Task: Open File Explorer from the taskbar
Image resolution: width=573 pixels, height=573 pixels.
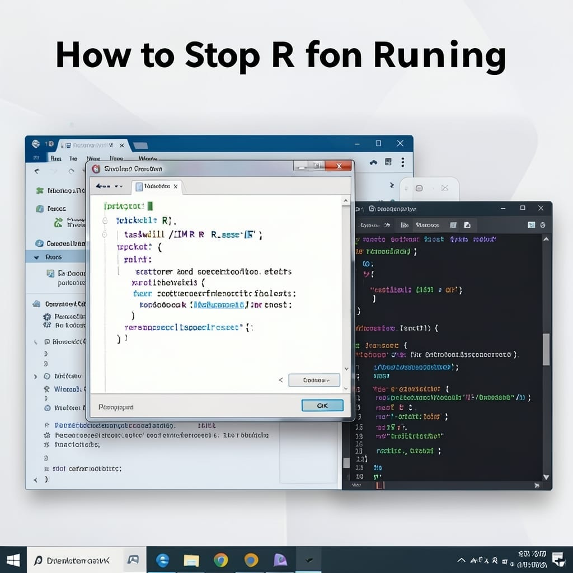Action: pyautogui.click(x=191, y=560)
